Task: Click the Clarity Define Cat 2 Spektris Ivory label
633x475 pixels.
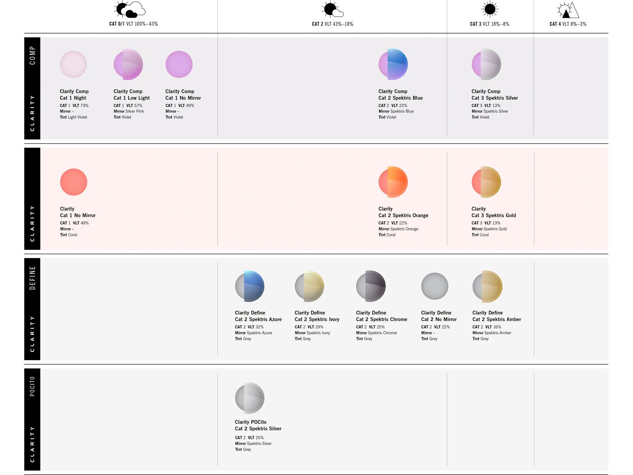Action: click(x=316, y=316)
